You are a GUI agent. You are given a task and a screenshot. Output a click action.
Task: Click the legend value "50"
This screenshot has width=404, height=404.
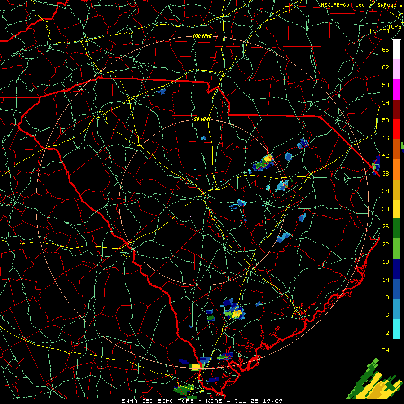point(386,120)
